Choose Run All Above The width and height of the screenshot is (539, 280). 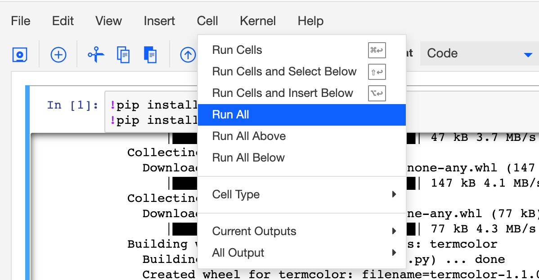point(302,136)
